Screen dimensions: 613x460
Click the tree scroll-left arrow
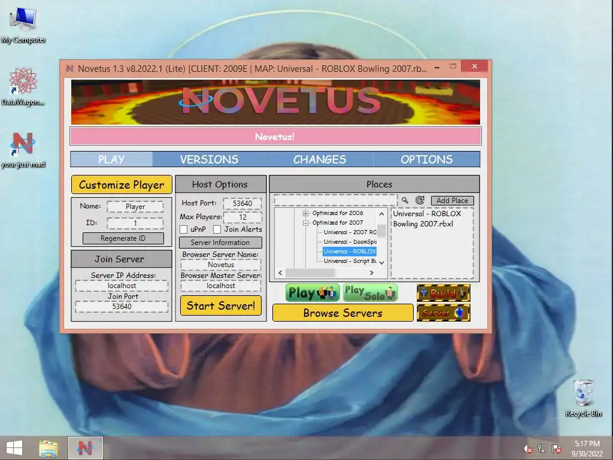[280, 273]
